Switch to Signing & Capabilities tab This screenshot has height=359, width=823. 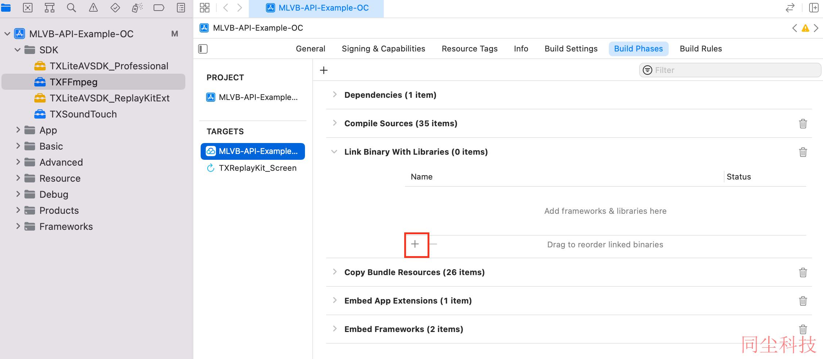point(383,49)
